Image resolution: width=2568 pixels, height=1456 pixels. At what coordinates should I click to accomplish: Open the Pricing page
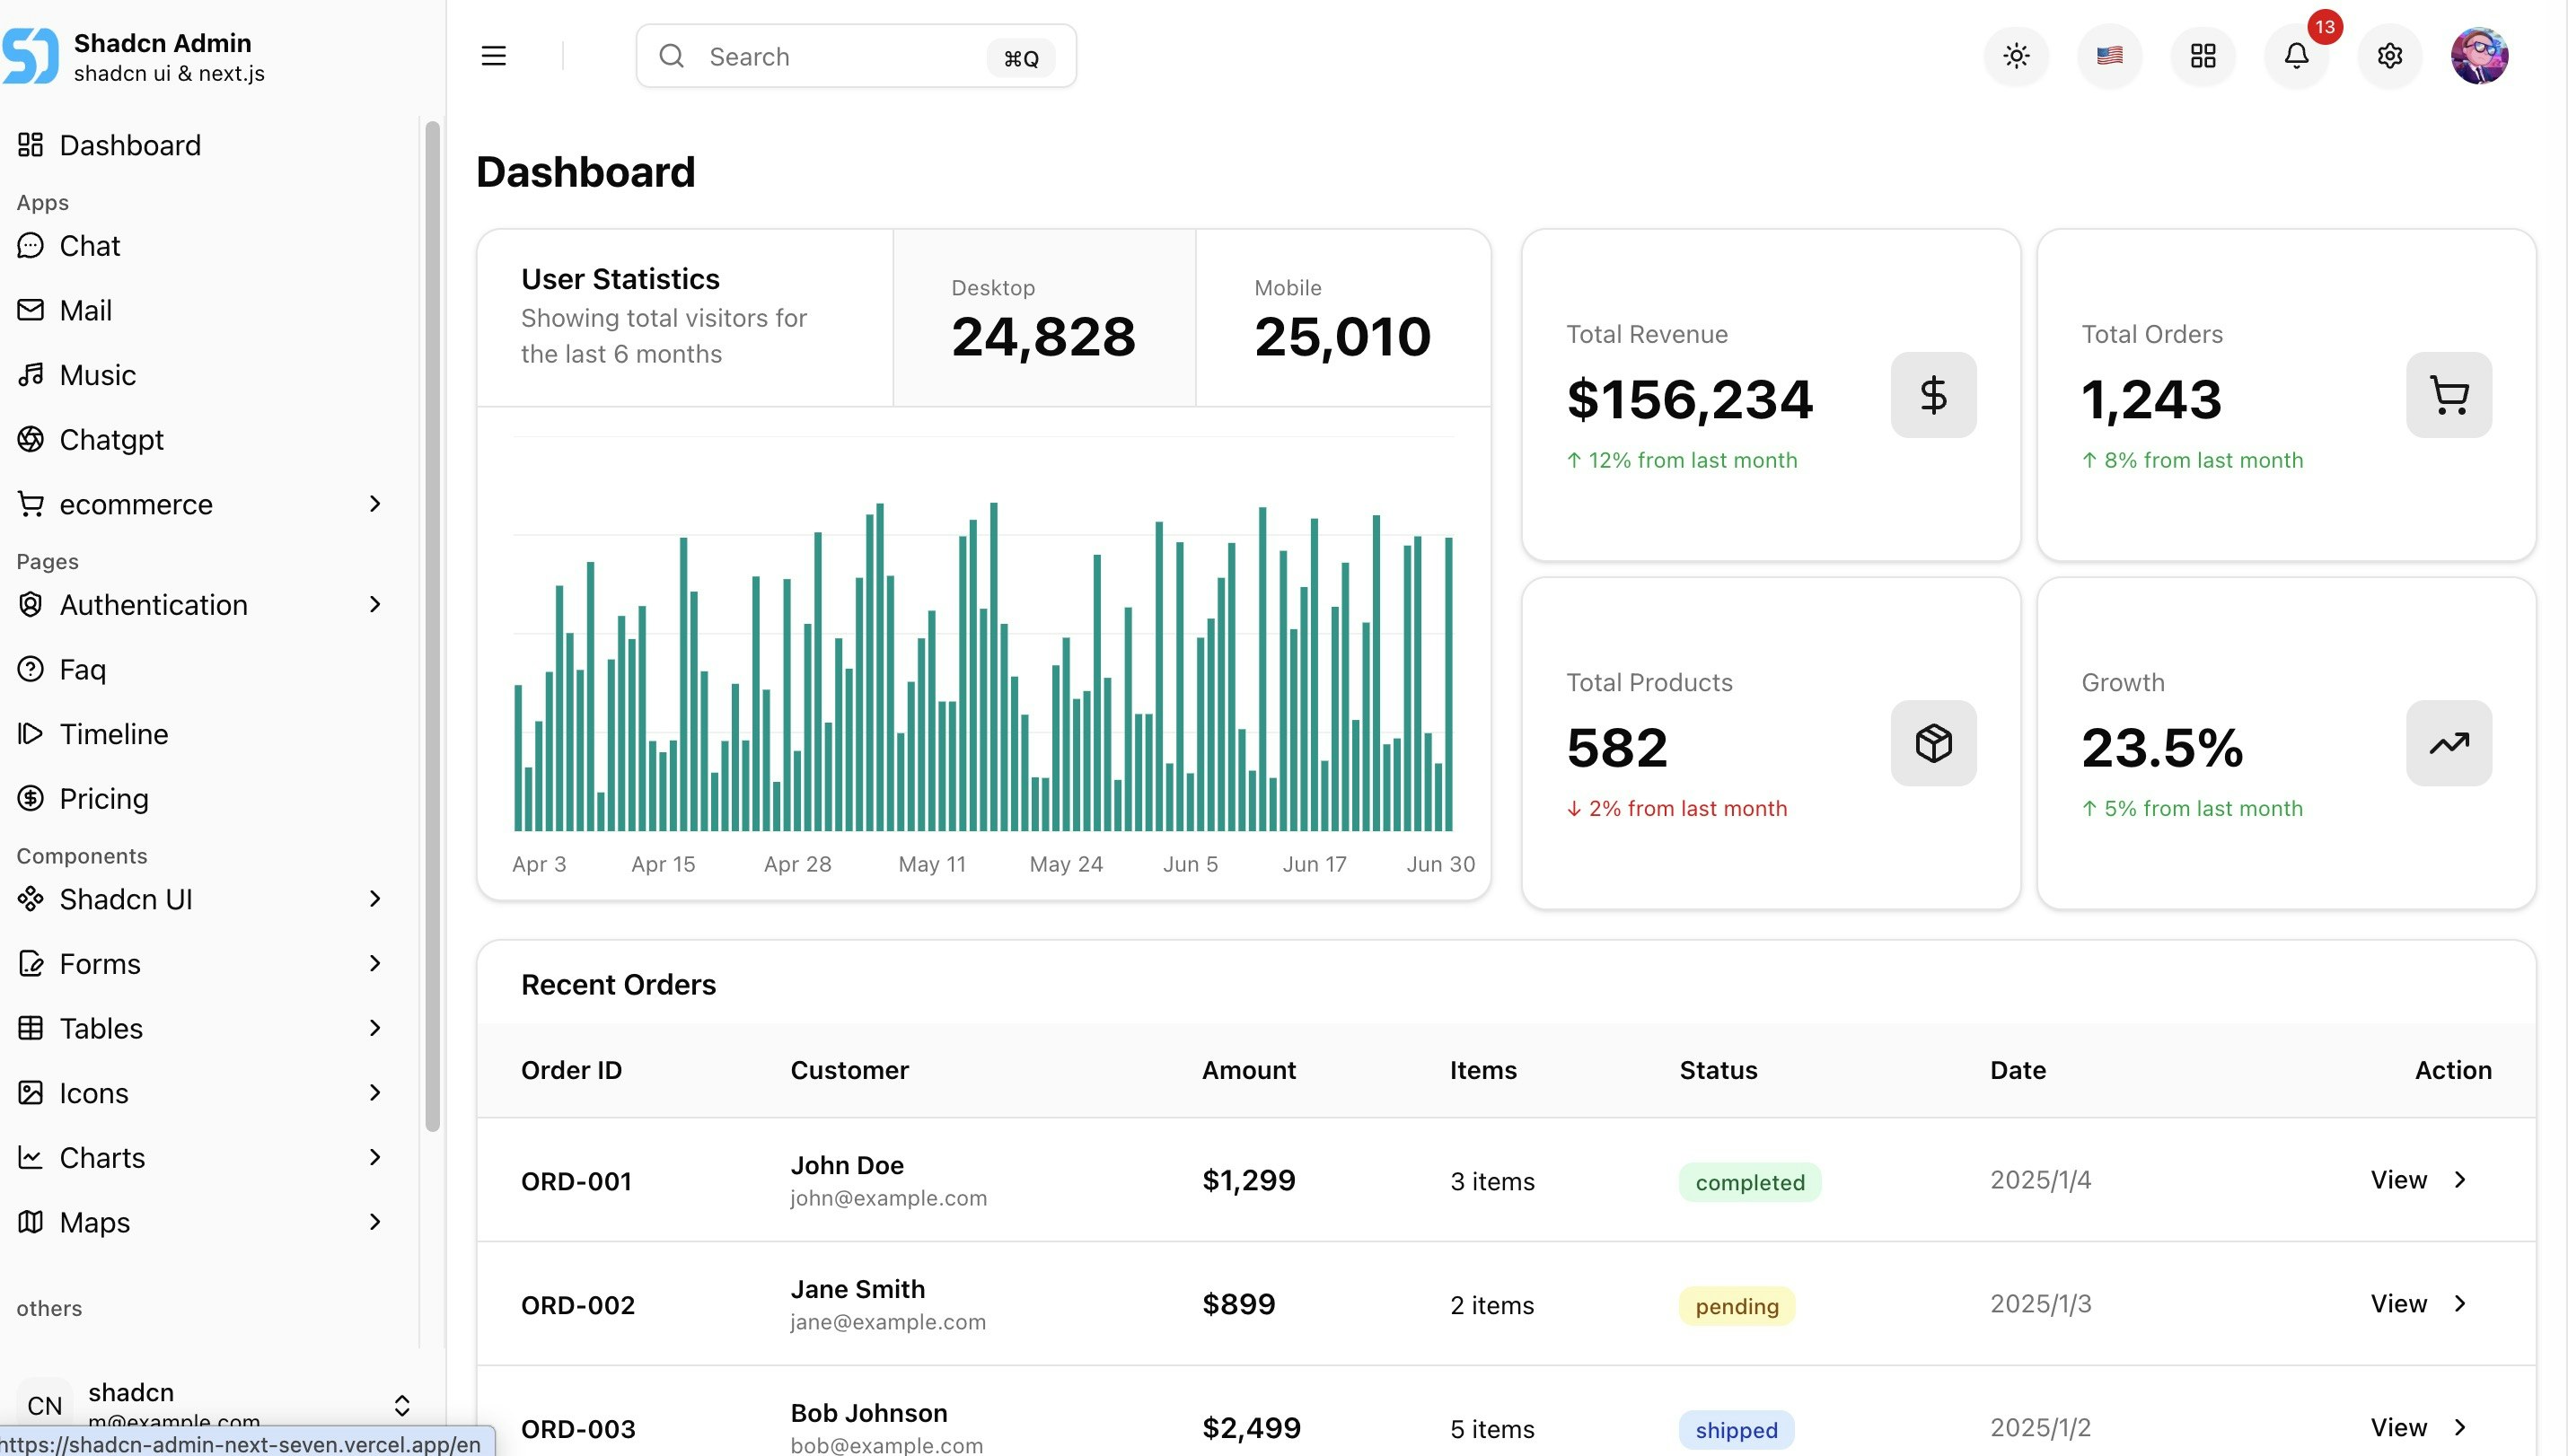(104, 798)
